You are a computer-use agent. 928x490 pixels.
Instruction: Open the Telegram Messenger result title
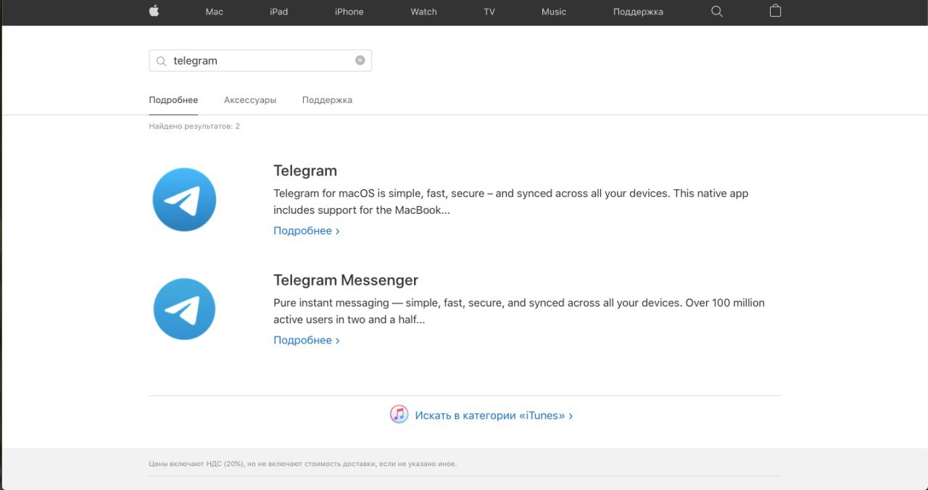pyautogui.click(x=346, y=281)
